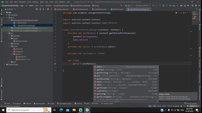
Task: Open the Mail app from taskbar
Action: tap(68, 110)
